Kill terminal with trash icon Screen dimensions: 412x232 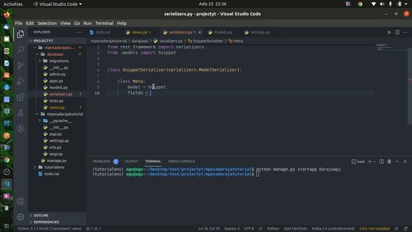[389, 162]
